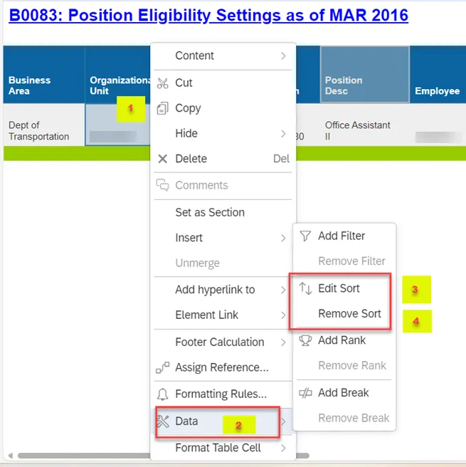Open the Format Table Cell entry

click(218, 448)
